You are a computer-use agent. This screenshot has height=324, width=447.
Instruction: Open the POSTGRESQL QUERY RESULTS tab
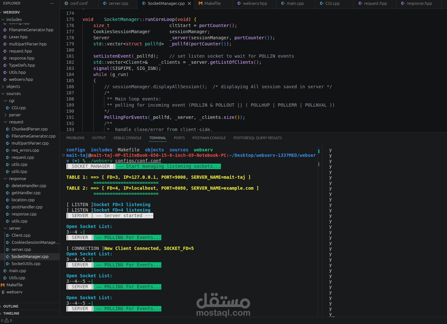click(x=258, y=138)
